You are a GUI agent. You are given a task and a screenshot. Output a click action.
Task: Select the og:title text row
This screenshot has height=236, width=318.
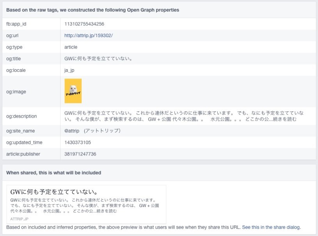point(98,59)
